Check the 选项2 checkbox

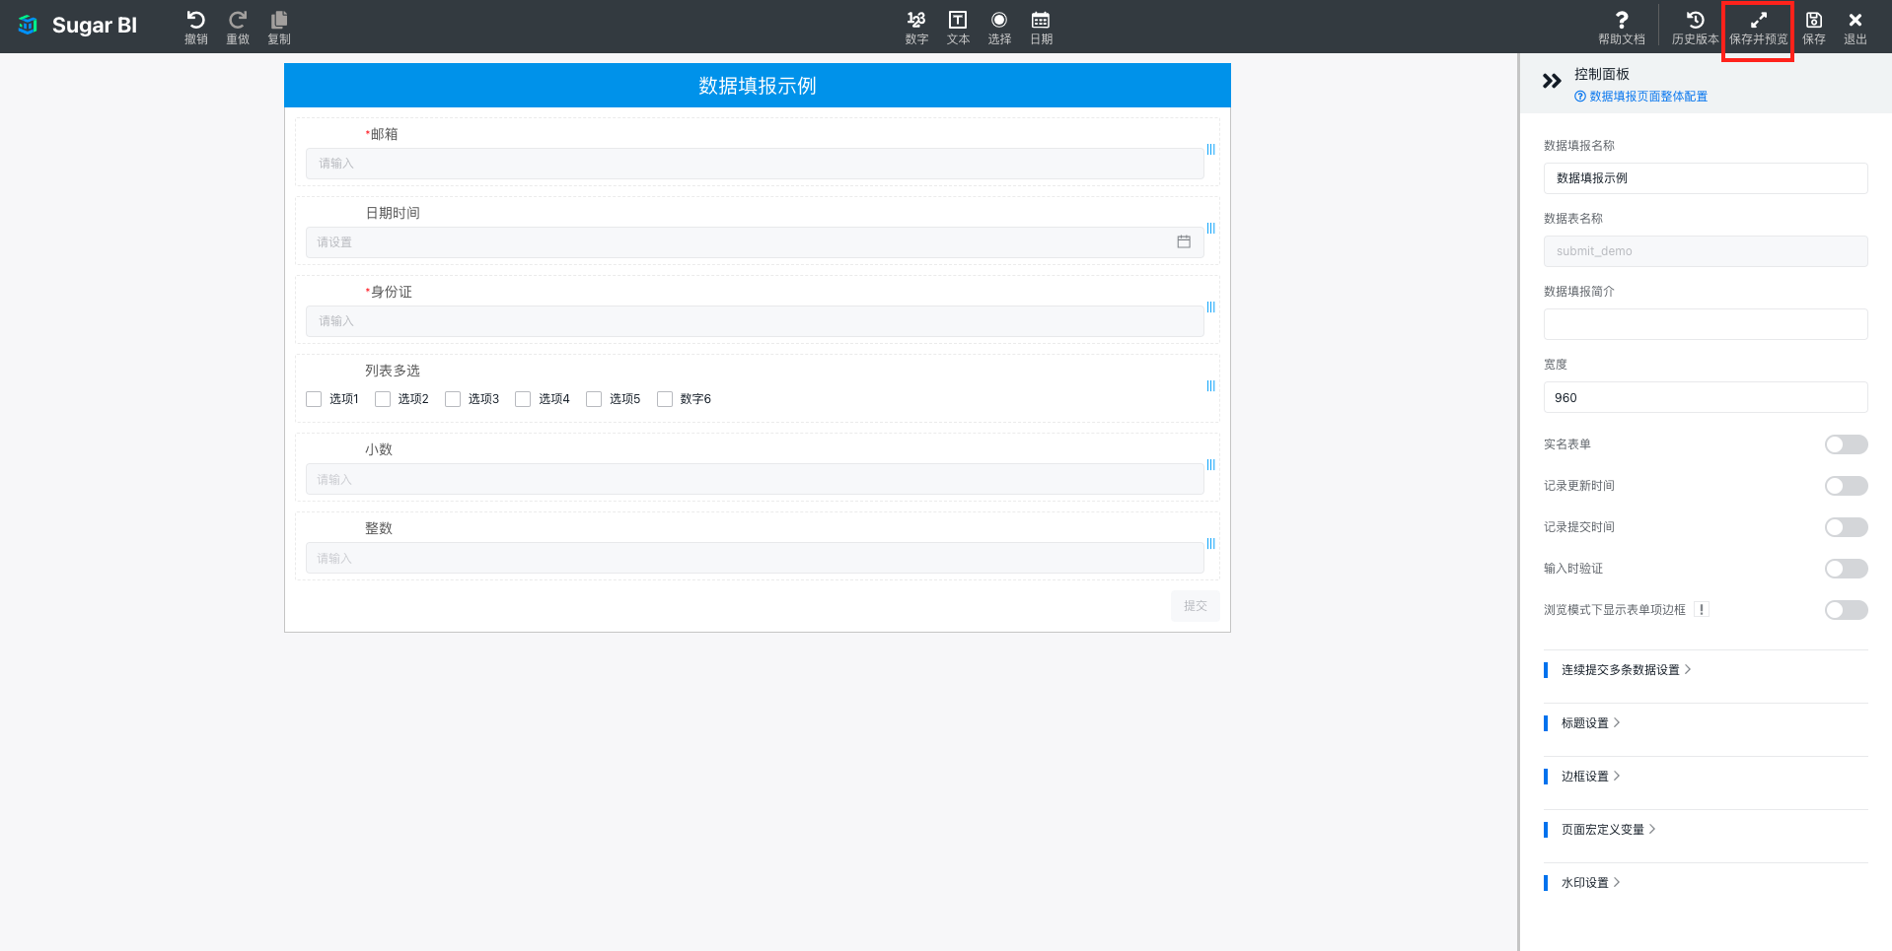[x=383, y=399]
